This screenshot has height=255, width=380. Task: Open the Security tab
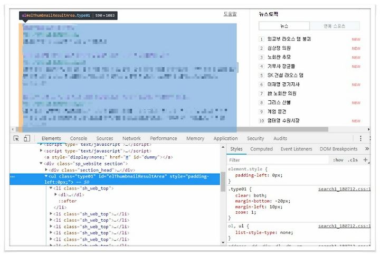255,138
